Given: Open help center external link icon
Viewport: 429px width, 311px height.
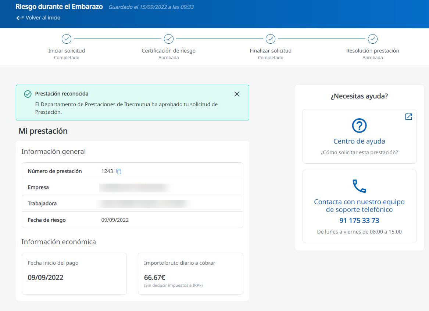Looking at the screenshot, I should (408, 117).
